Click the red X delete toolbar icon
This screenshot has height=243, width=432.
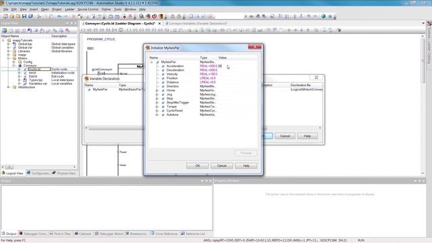point(74,16)
